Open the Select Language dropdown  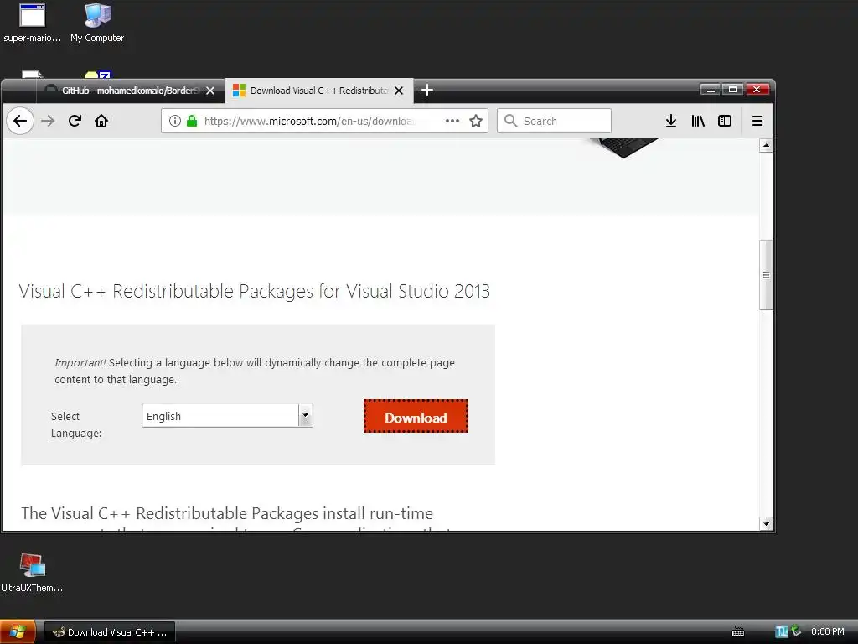[x=227, y=416]
